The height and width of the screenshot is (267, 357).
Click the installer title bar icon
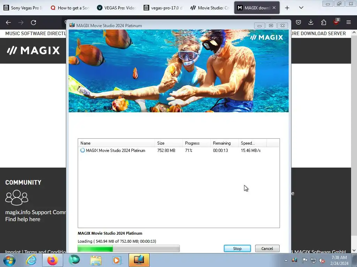point(72,25)
